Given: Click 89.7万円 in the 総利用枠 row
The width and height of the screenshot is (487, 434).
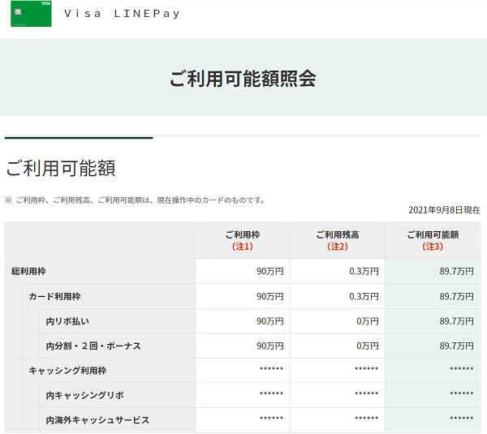Looking at the screenshot, I should tap(456, 271).
